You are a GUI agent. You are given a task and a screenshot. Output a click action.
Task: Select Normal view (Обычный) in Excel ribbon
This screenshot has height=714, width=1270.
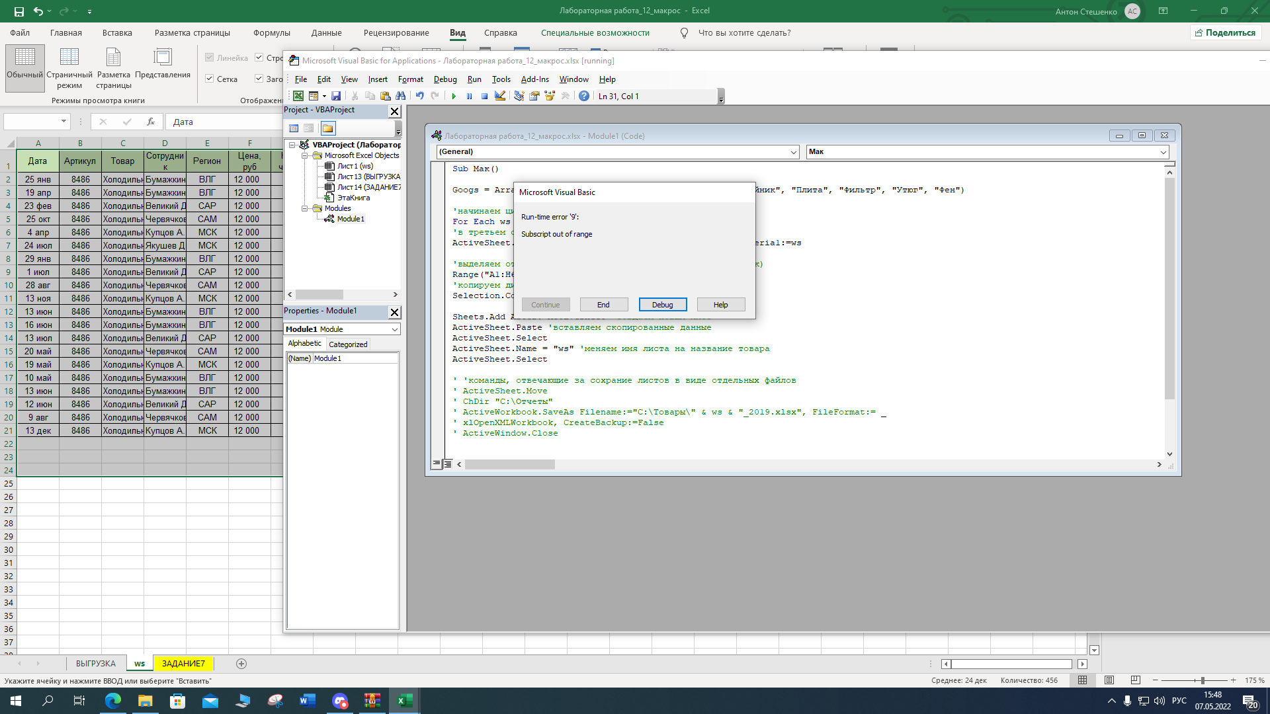pyautogui.click(x=25, y=67)
